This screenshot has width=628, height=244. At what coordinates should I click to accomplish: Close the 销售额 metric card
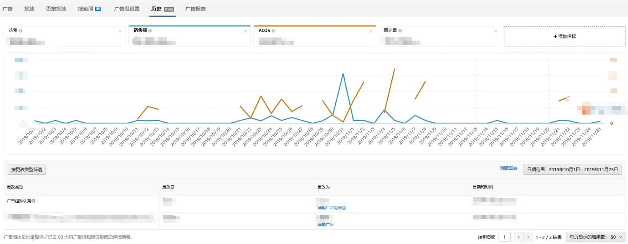(x=245, y=31)
